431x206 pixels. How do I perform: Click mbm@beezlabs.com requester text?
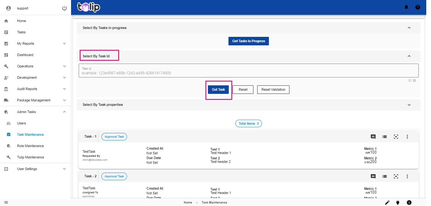95,160
